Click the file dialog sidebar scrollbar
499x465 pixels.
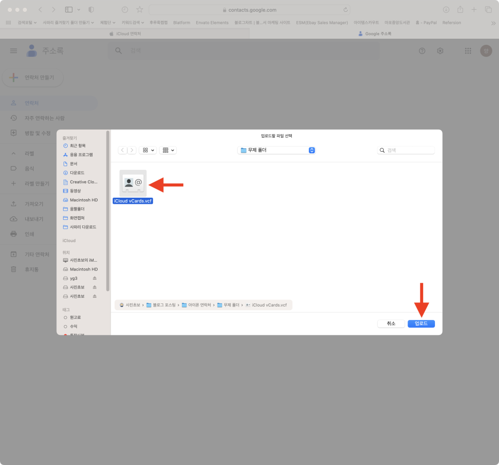point(108,211)
